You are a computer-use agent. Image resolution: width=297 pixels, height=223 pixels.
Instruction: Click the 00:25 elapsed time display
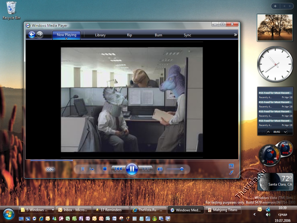pyautogui.click(x=50, y=169)
